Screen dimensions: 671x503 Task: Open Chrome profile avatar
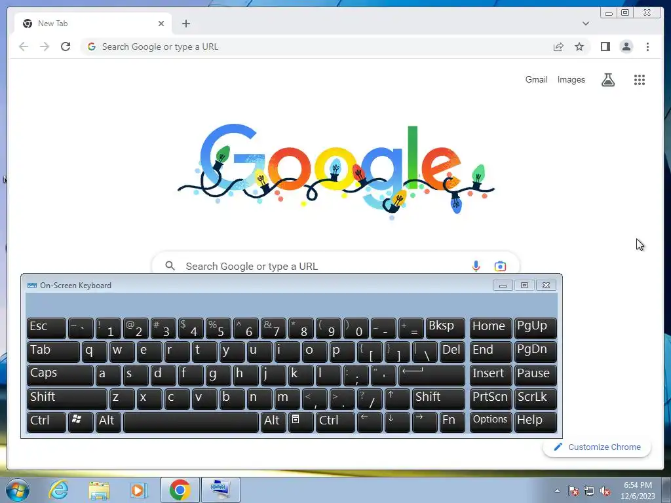[626, 47]
